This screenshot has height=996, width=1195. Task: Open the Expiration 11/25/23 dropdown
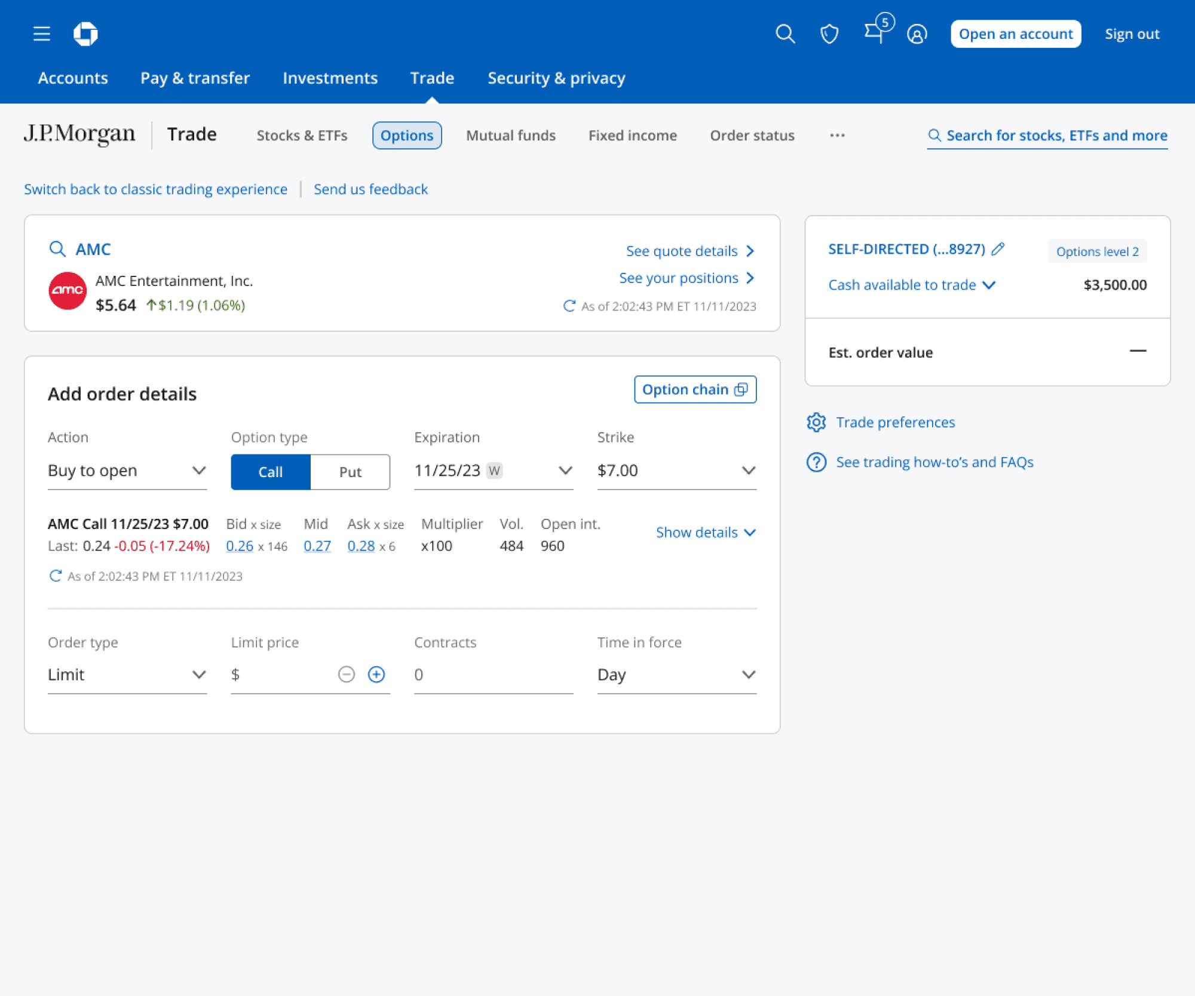[494, 471]
